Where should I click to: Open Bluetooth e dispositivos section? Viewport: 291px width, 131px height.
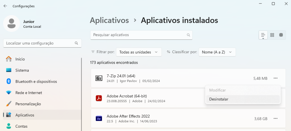[42, 81]
